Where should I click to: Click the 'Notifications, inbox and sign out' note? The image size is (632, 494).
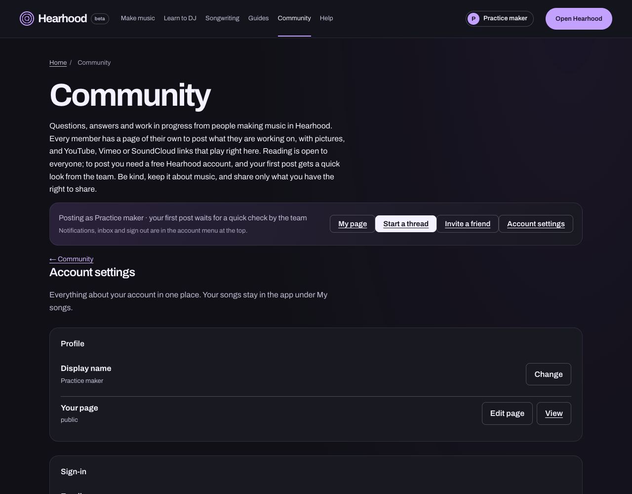[x=153, y=231]
